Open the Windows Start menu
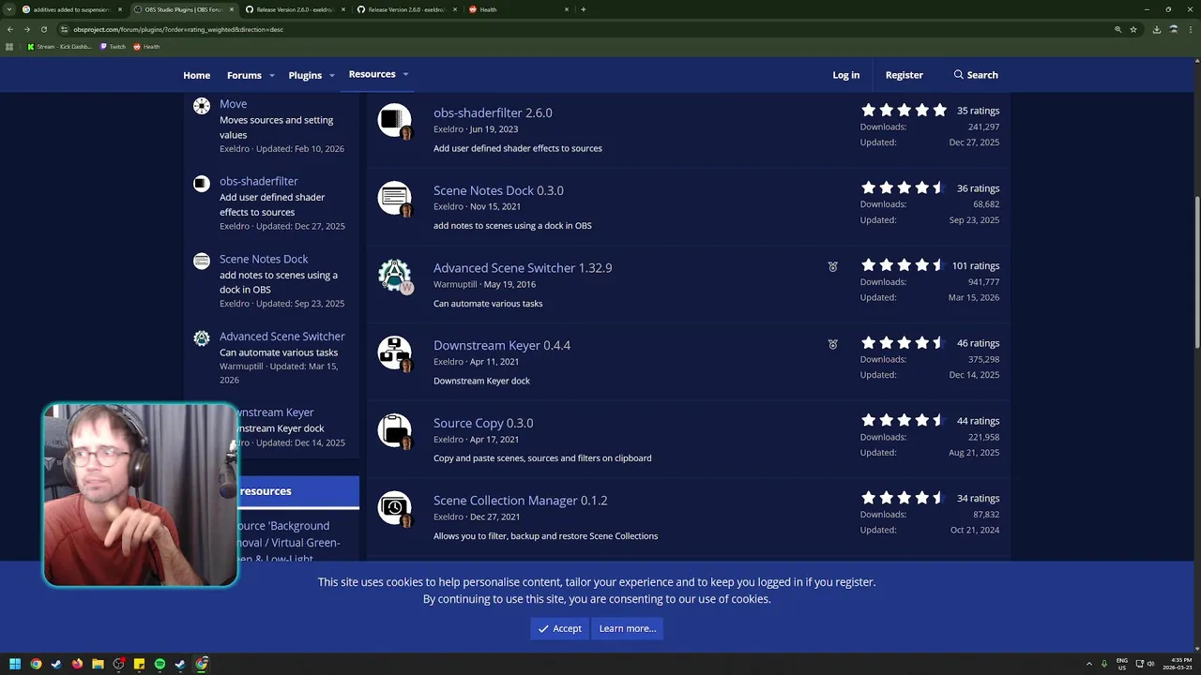The width and height of the screenshot is (1201, 675). coord(15,664)
